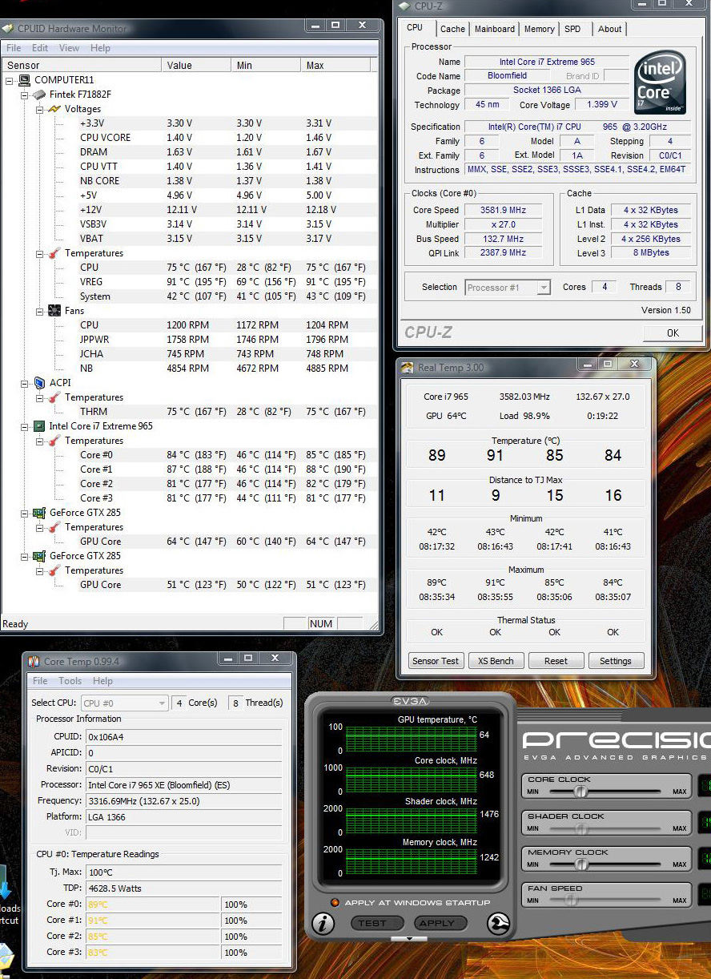Open the View menu in Hardware Monitor
The height and width of the screenshot is (979, 711).
(x=70, y=48)
